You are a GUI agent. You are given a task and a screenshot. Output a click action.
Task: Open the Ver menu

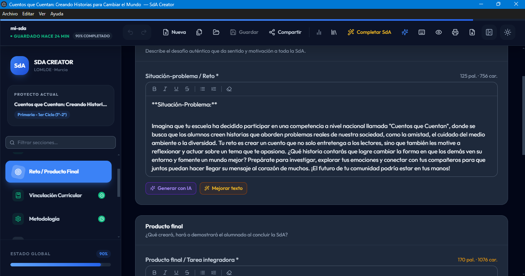42,14
